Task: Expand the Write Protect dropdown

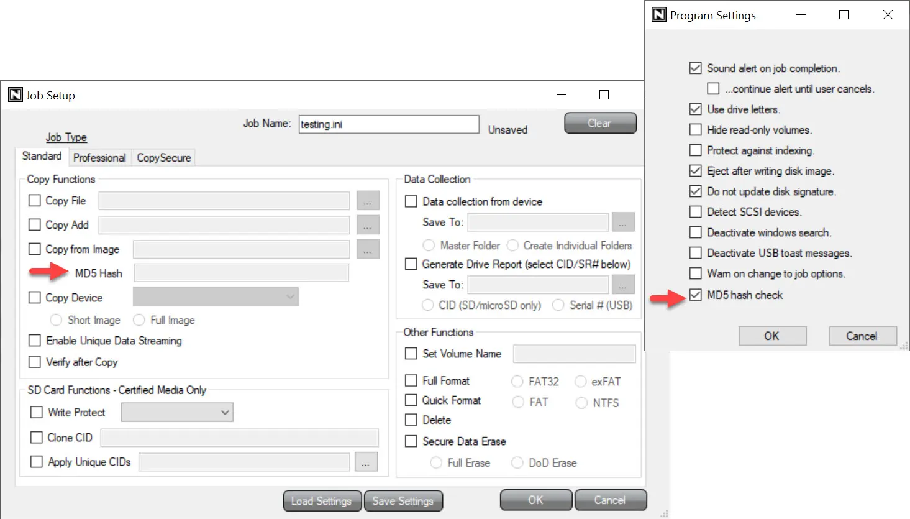Action: pos(177,412)
